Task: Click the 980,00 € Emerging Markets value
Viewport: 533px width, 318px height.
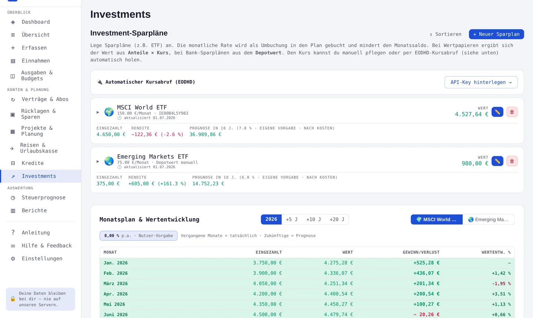Action: (475, 163)
